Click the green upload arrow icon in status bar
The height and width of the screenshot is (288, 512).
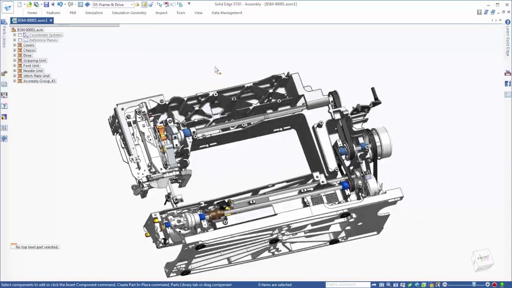[x=502, y=285]
